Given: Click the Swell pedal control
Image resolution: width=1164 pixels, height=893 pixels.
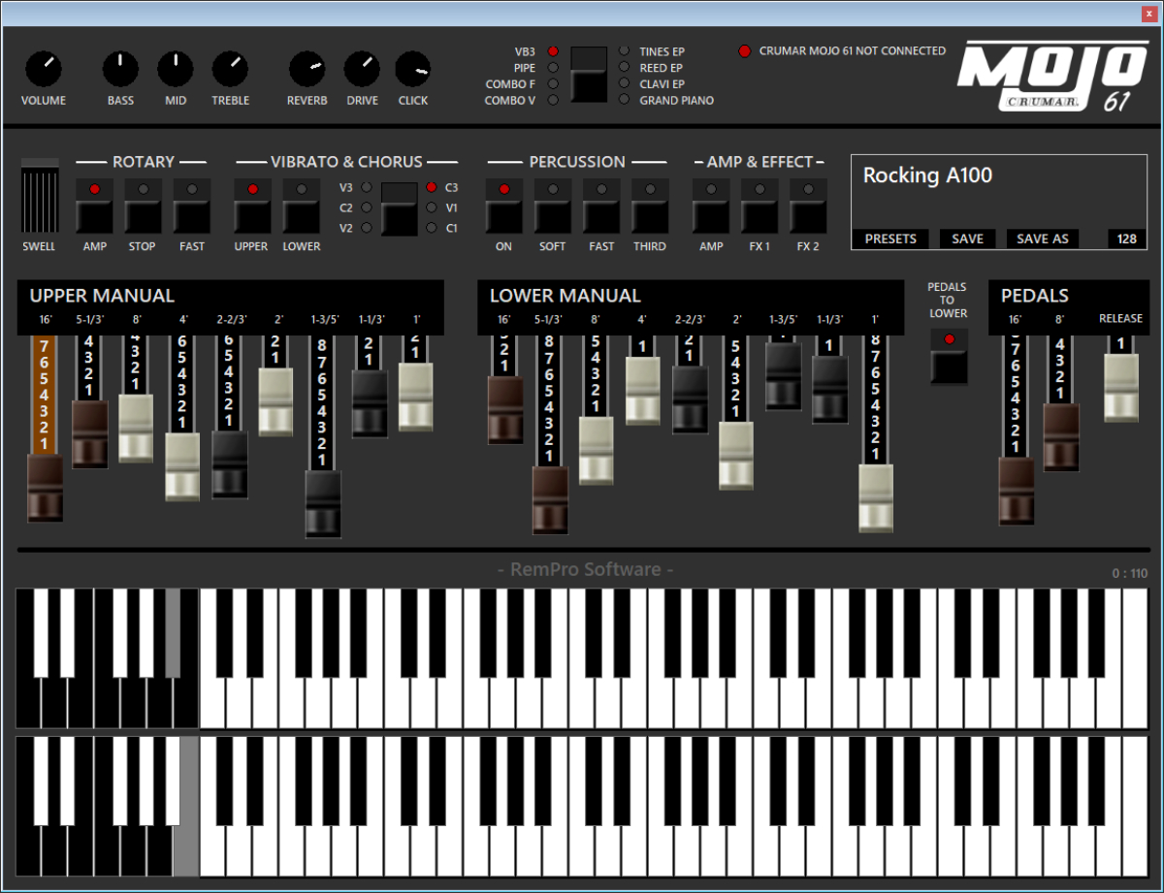Looking at the screenshot, I should pyautogui.click(x=40, y=196).
